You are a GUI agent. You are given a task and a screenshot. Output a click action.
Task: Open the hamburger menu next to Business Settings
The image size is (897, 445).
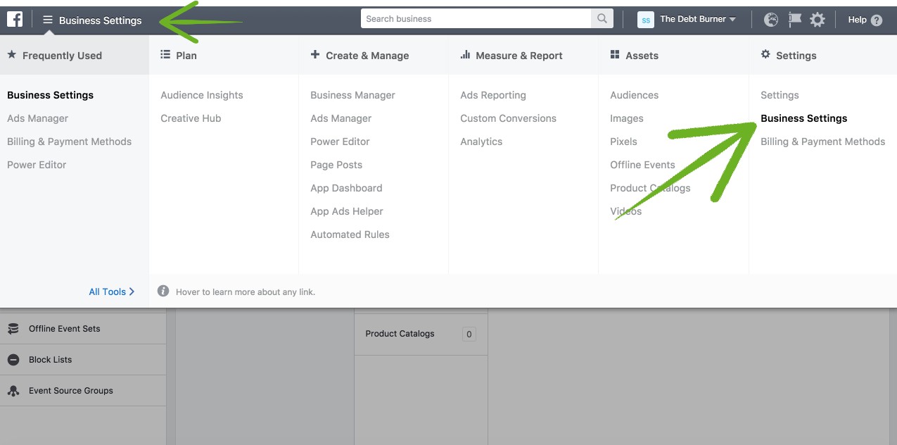coord(48,20)
